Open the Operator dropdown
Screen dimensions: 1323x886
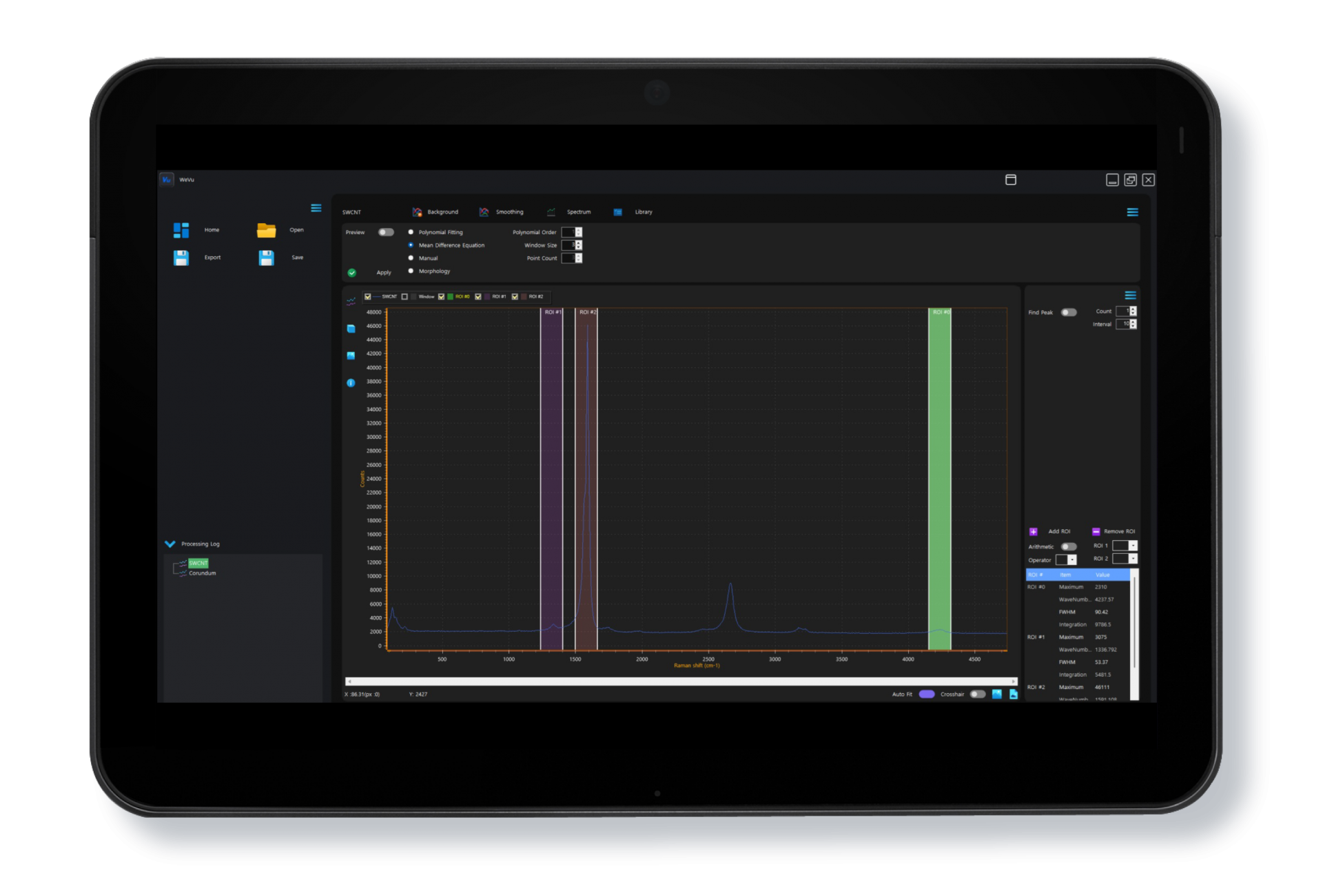pos(1066,560)
